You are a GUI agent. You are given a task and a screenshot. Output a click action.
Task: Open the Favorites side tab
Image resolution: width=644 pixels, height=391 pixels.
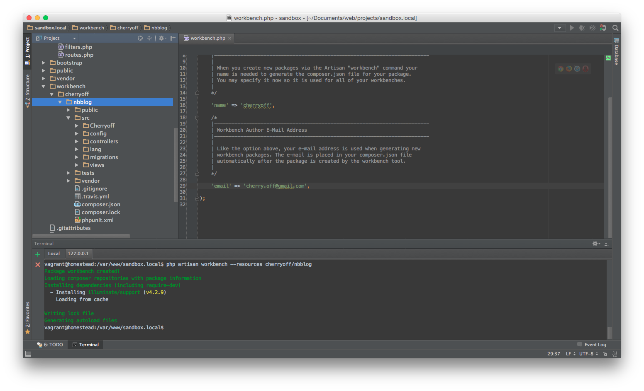(x=27, y=318)
